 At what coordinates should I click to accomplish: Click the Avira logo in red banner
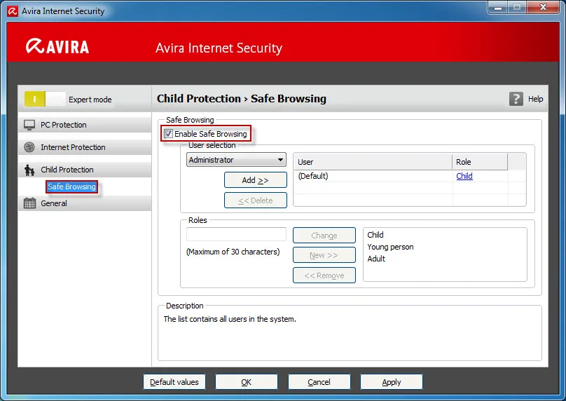tap(57, 46)
